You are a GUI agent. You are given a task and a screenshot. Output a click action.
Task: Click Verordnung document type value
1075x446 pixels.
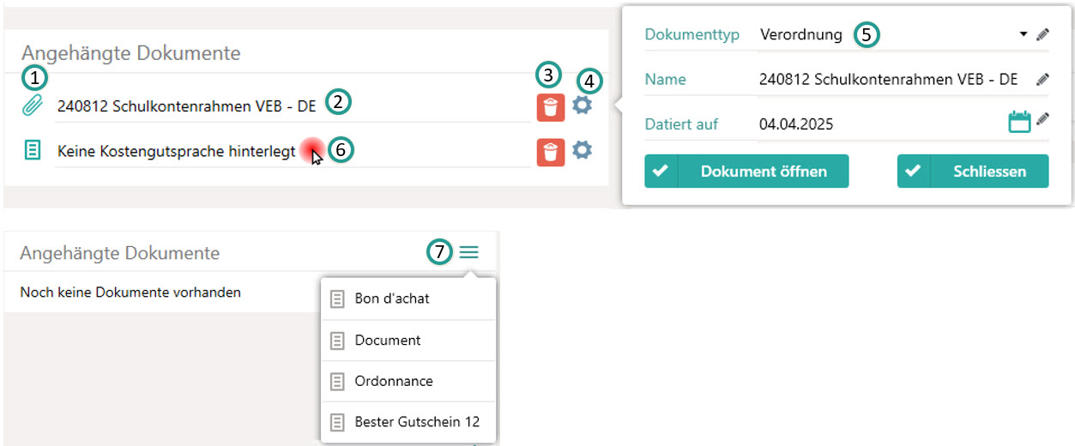click(801, 34)
